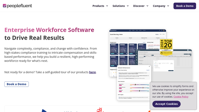Close the Network Infrastructure popup with X
Viewport: 199px width, 112px height.
[149, 66]
